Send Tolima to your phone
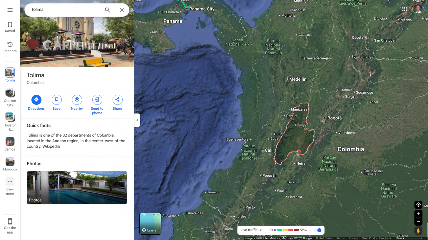This screenshot has width=428, height=240. click(x=97, y=100)
